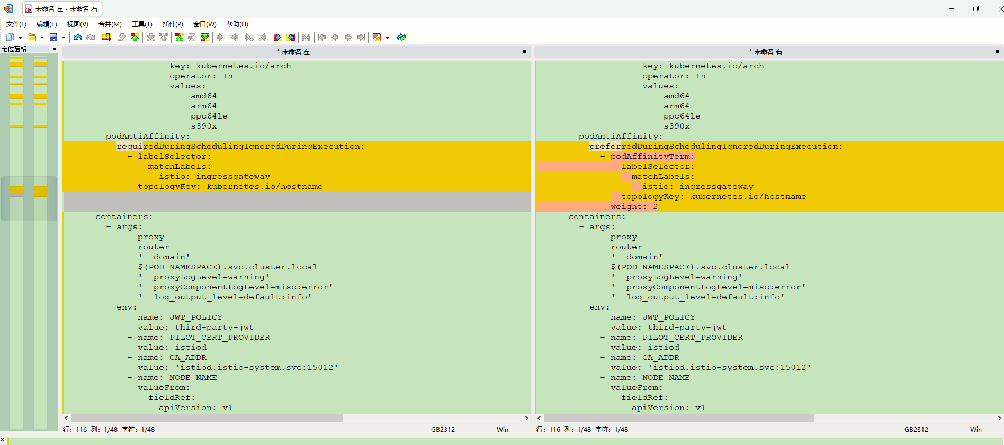Image resolution: width=1004 pixels, height=445 pixels.
Task: Expand the New document dropdown arrow
Action: pos(20,37)
